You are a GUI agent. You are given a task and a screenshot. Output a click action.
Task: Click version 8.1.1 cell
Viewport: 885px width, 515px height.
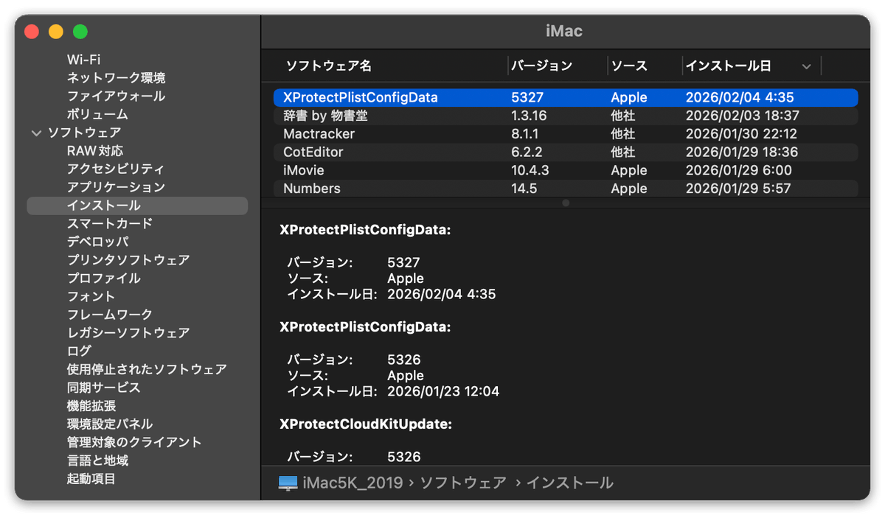525,134
